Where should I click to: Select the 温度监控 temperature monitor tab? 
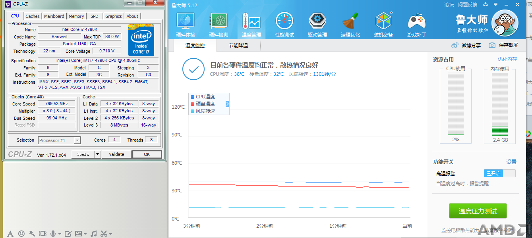[195, 45]
